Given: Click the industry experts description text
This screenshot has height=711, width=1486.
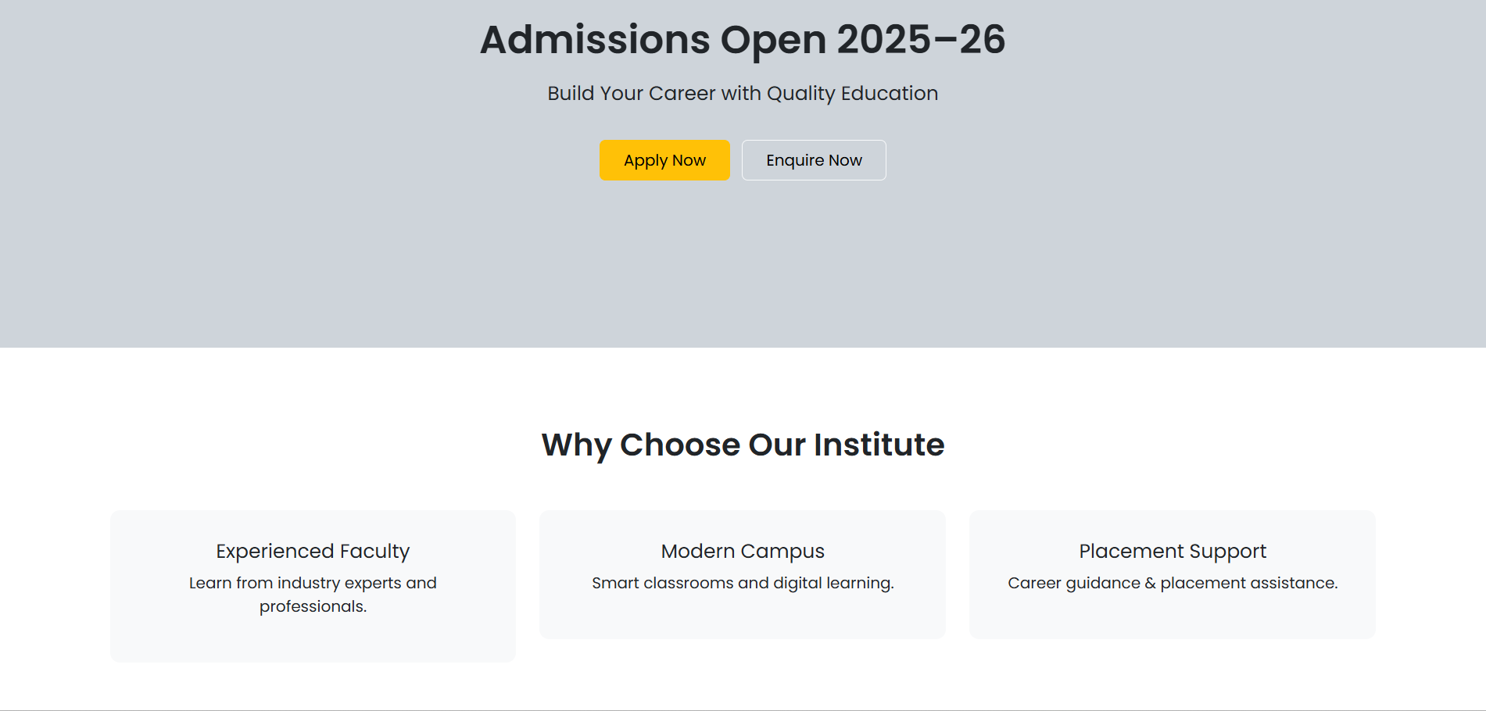Looking at the screenshot, I should (x=313, y=594).
